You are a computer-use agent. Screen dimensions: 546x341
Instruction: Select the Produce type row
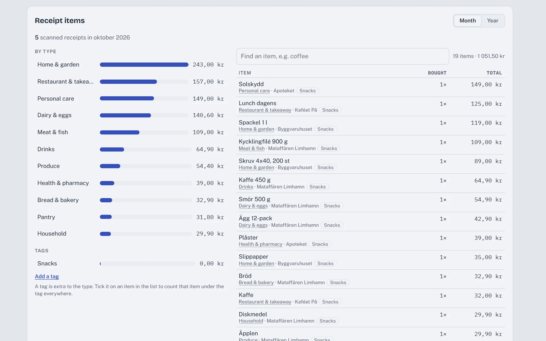pos(131,166)
